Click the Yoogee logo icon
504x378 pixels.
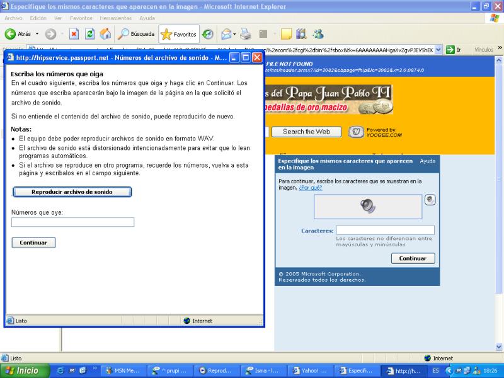[356, 132]
